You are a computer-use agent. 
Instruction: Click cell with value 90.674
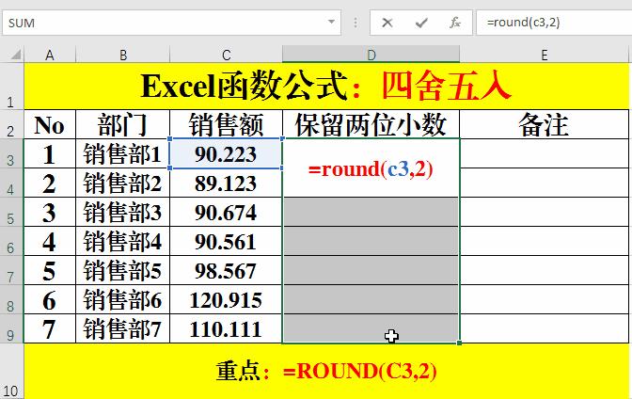(226, 212)
